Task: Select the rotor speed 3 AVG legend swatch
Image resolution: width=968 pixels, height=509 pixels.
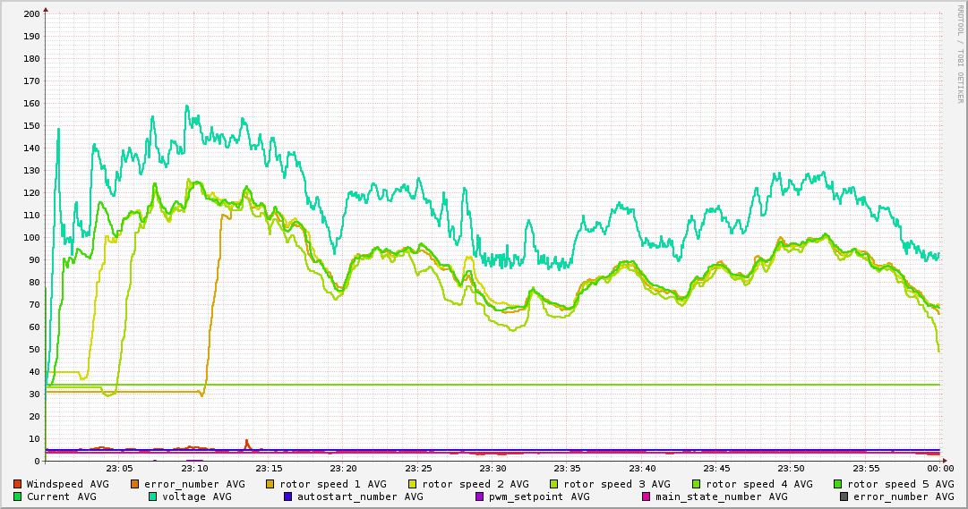Action: pyautogui.click(x=555, y=484)
